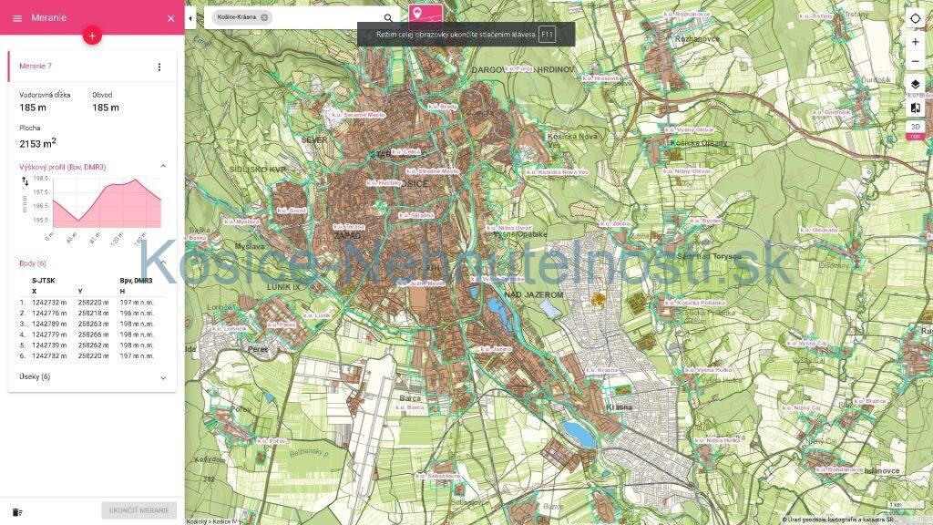This screenshot has width=933, height=525.
Task: Collapse the side panel with the arrow handle
Action: pyautogui.click(x=190, y=18)
